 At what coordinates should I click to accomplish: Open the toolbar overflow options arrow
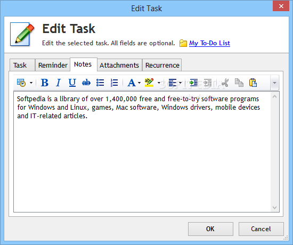274,83
